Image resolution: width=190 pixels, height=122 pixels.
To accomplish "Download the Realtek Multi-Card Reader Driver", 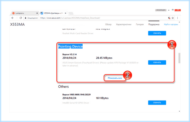I will click(157, 33).
